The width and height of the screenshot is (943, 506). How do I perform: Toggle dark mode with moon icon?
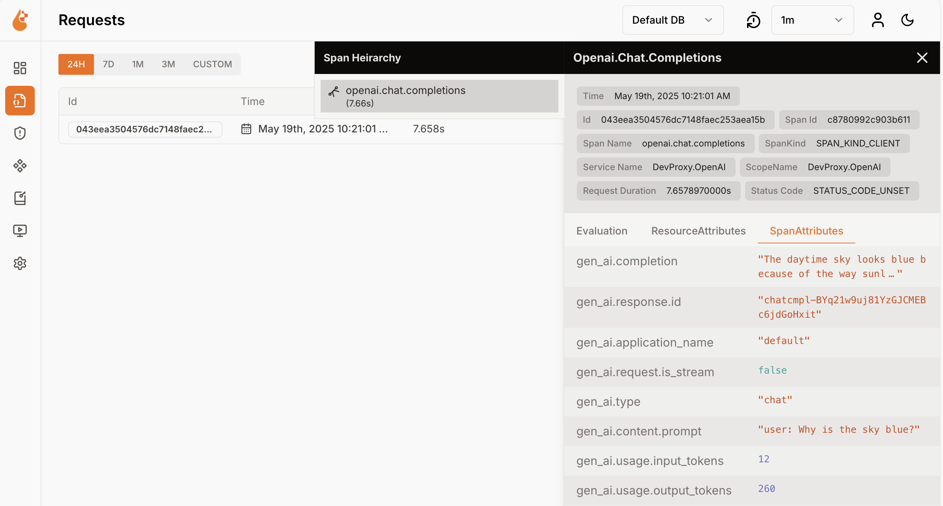[x=907, y=20]
